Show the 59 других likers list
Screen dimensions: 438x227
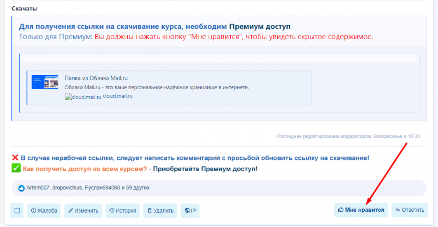(138, 188)
